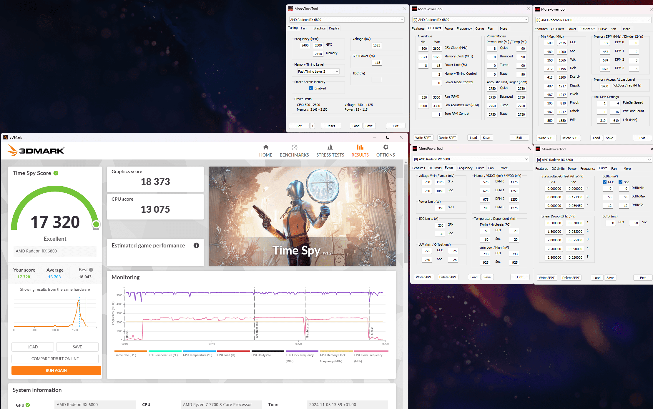Click COMPARE RESULT ONLINE button

pos(55,359)
